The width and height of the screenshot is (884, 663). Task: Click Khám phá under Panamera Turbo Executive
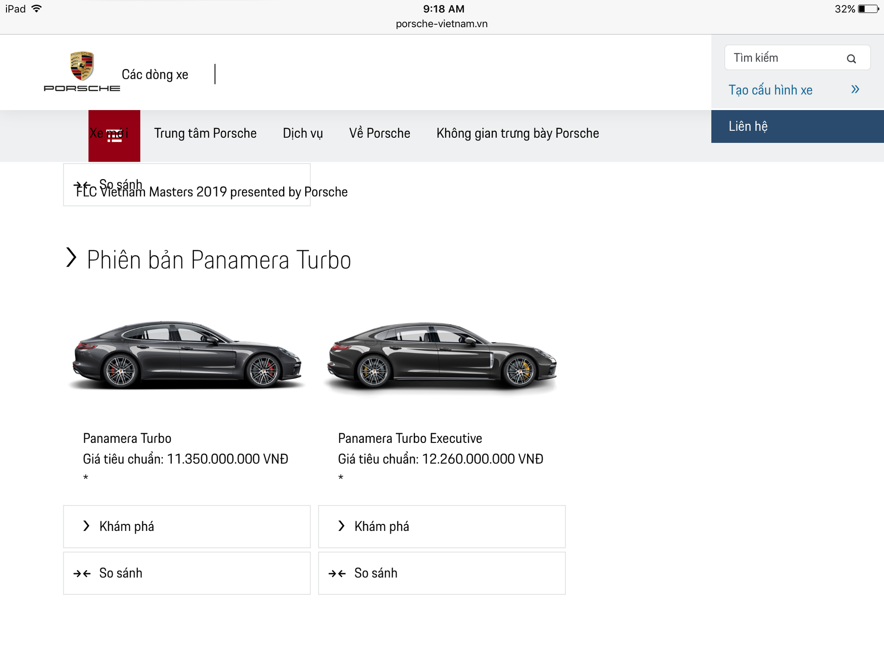click(x=442, y=526)
